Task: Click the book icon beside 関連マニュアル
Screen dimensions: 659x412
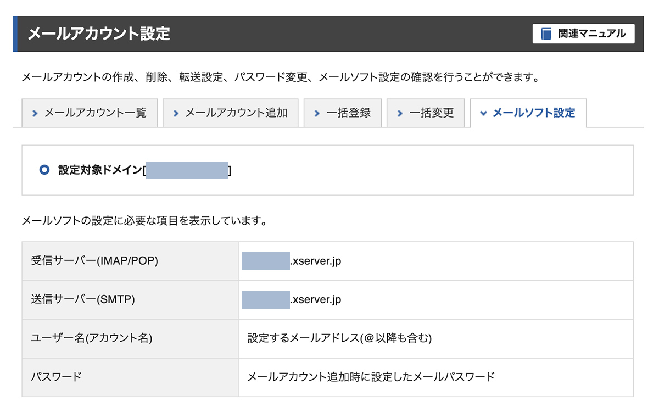Action: [546, 34]
